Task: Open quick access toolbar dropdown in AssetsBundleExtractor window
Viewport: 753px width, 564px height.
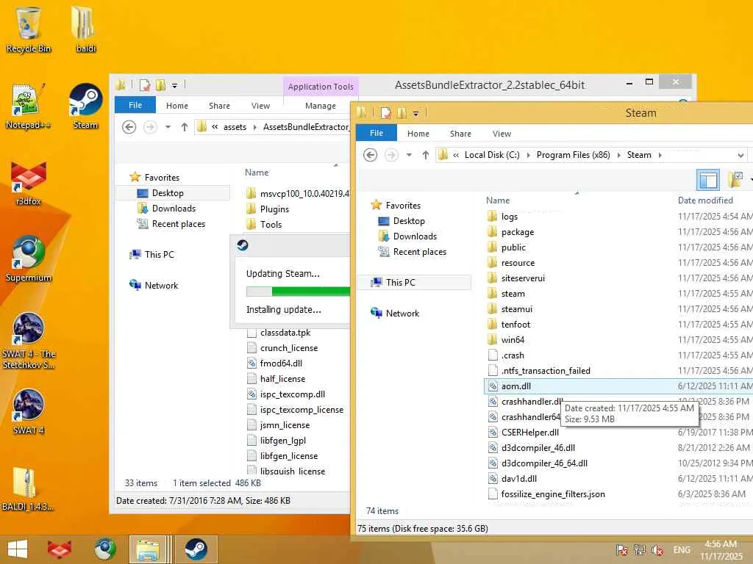Action: tap(175, 86)
